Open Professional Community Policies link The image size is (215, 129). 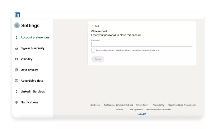118,105
